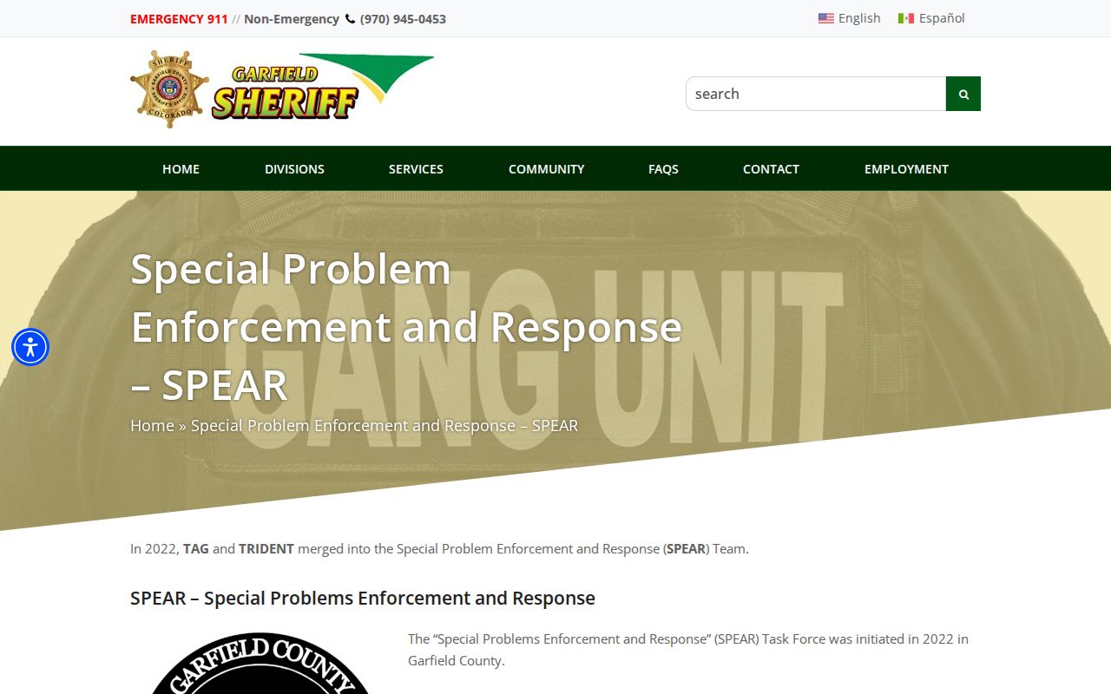
Task: Click the US flag icon
Action: 825,18
